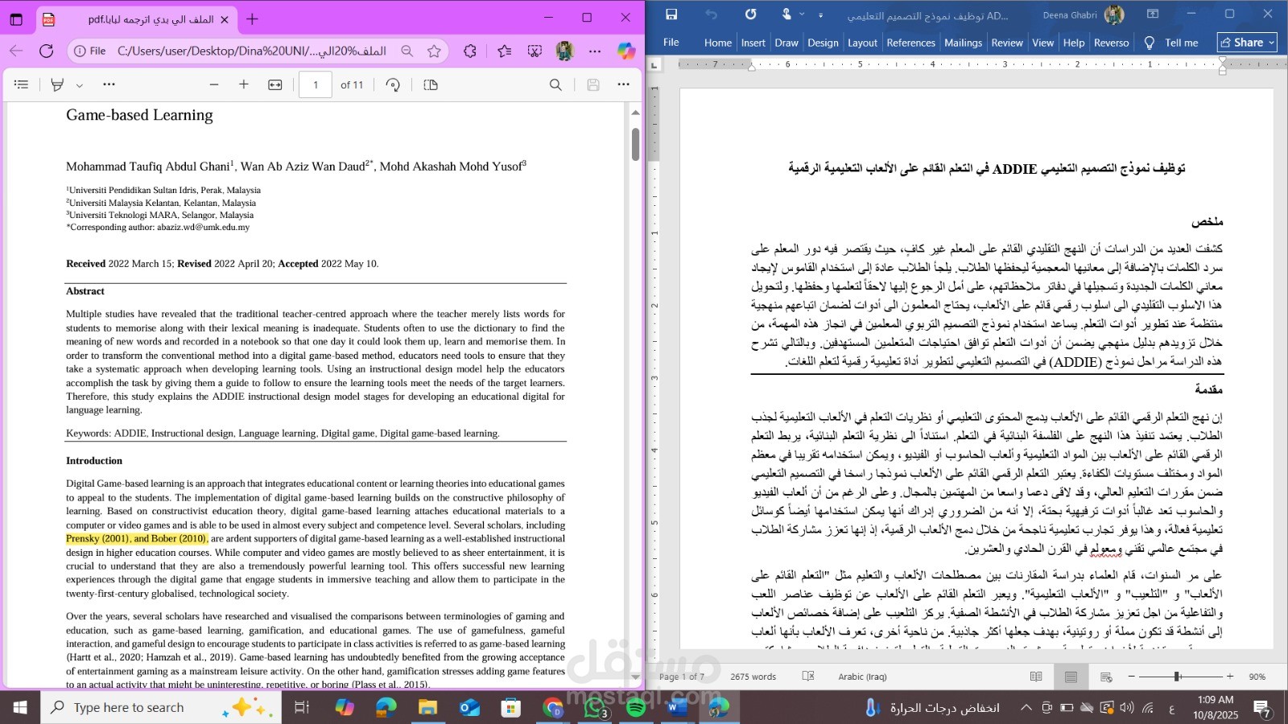Open more tools on PDF toolbar left
Image resolution: width=1288 pixels, height=724 pixels.
[109, 84]
